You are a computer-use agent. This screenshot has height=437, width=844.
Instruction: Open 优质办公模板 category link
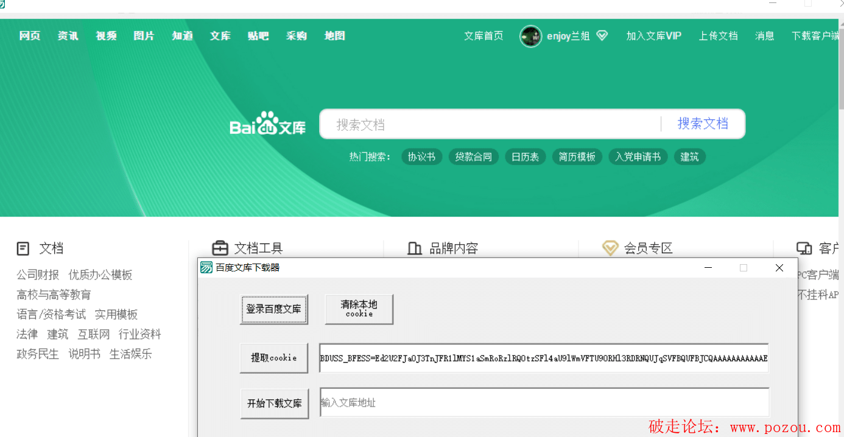click(x=100, y=275)
